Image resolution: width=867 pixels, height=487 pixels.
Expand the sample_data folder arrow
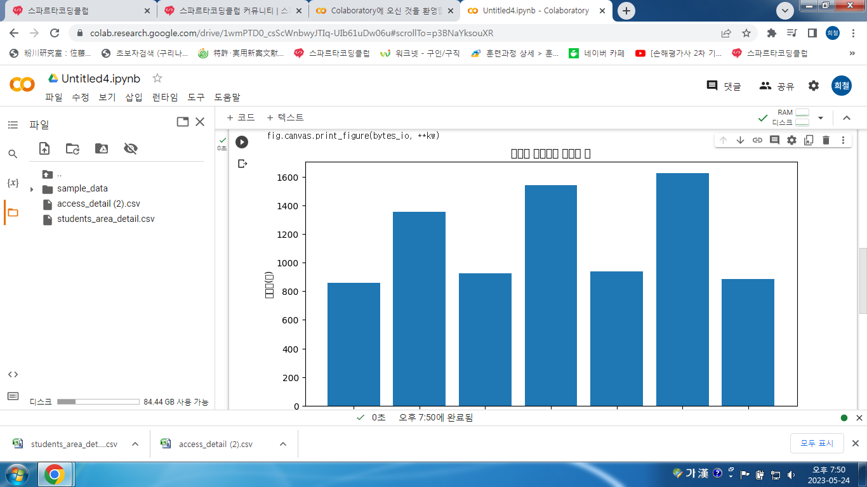coord(32,189)
